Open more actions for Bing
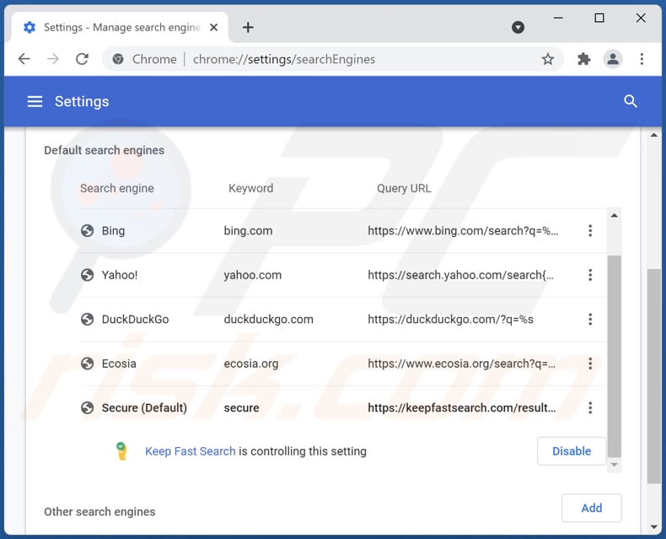 tap(590, 231)
